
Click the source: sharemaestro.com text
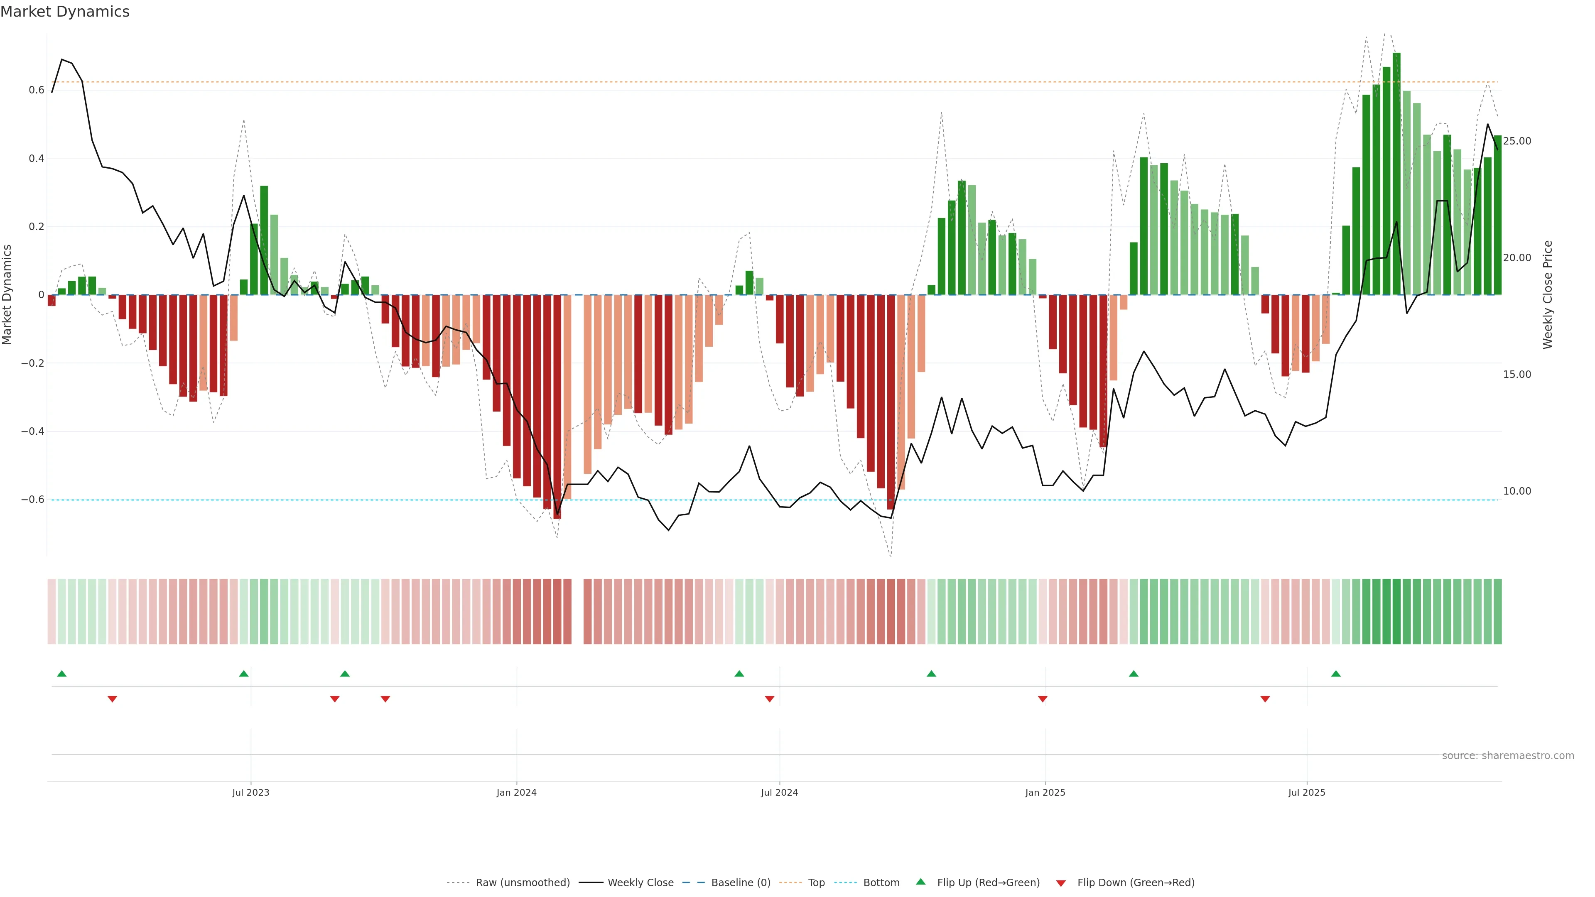pos(1508,756)
